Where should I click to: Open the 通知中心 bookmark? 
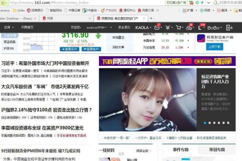[x=127, y=11]
